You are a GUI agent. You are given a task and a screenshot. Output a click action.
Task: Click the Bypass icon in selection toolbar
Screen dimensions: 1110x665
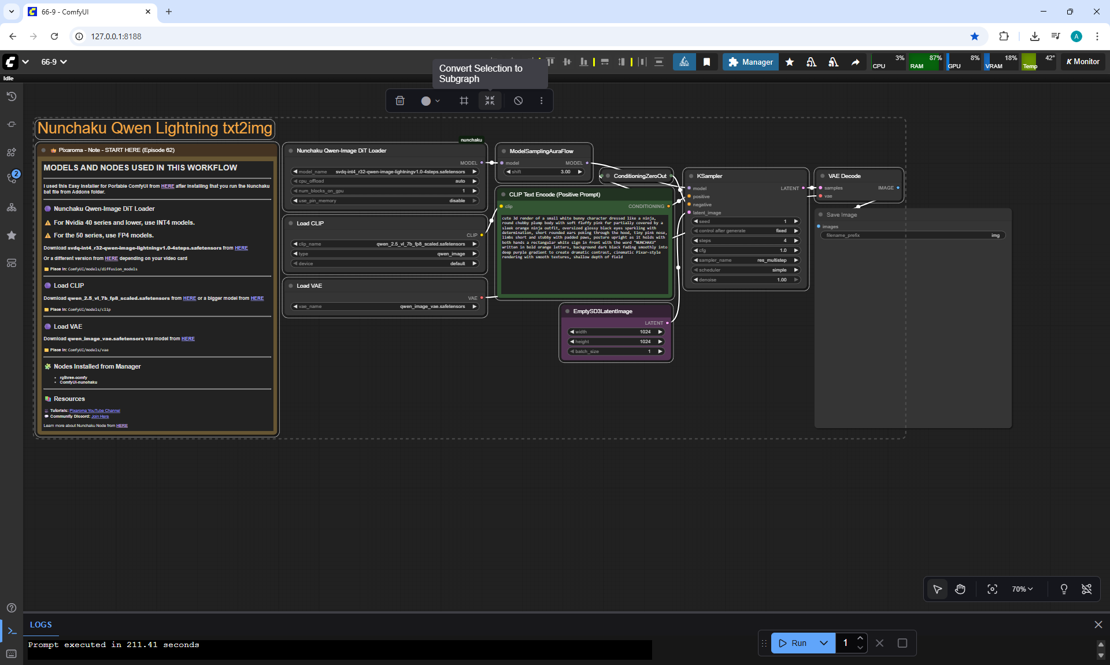(518, 101)
